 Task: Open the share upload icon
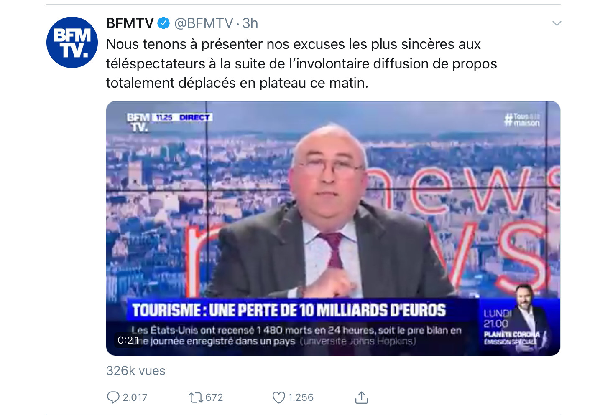point(361,397)
